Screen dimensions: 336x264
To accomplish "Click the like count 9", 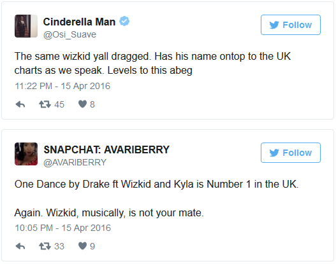I will coord(92,246).
